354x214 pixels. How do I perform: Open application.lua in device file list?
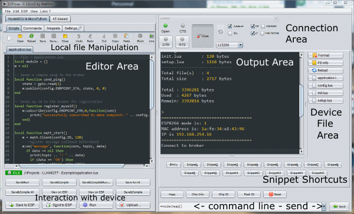[x=326, y=78]
